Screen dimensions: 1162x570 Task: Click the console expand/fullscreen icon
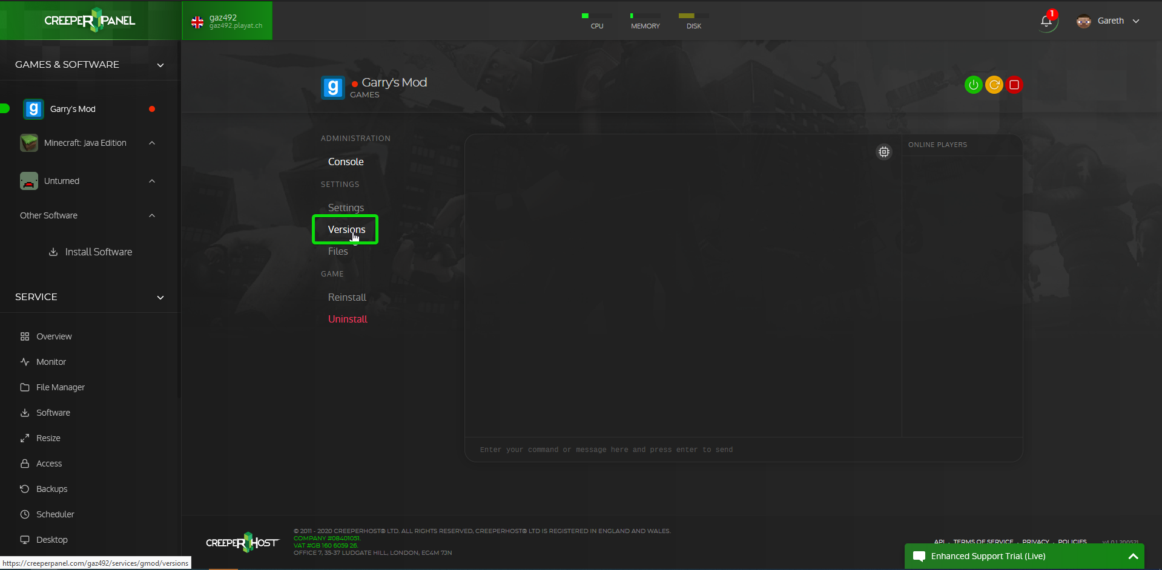click(884, 152)
